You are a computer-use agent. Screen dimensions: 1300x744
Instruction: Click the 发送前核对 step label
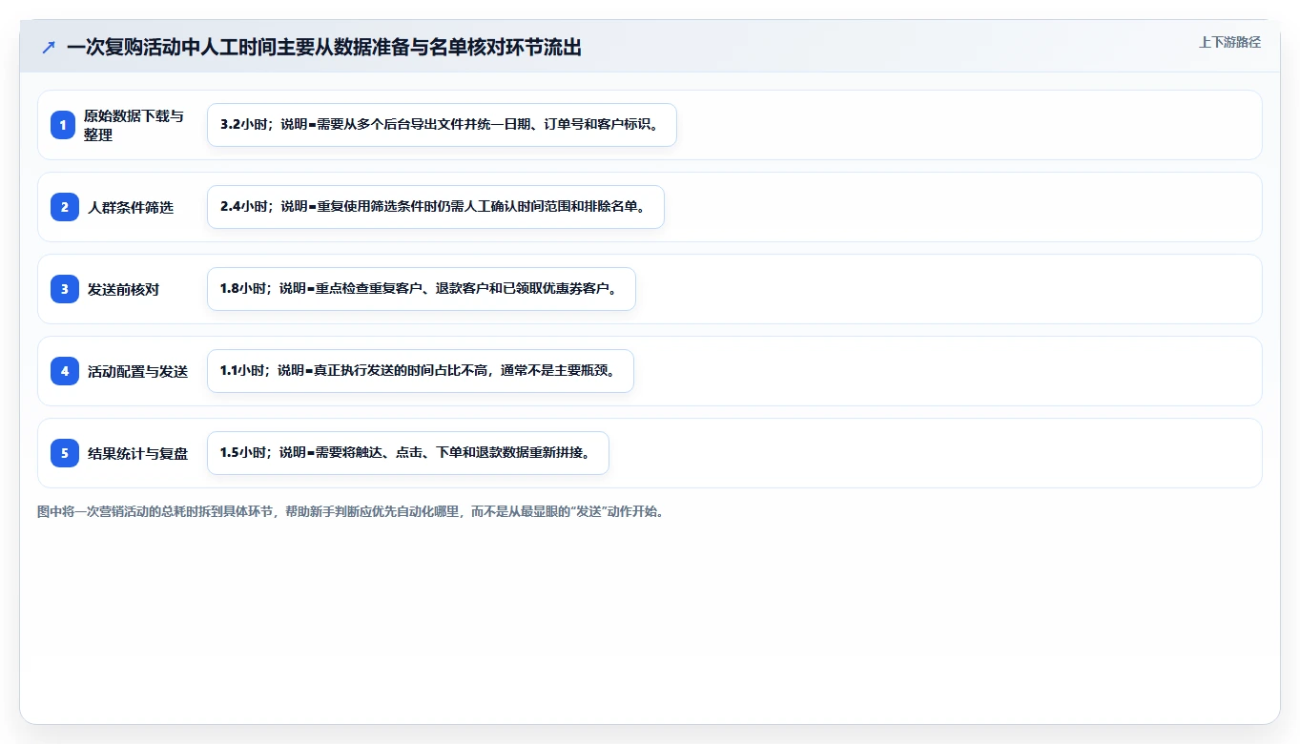tap(124, 289)
